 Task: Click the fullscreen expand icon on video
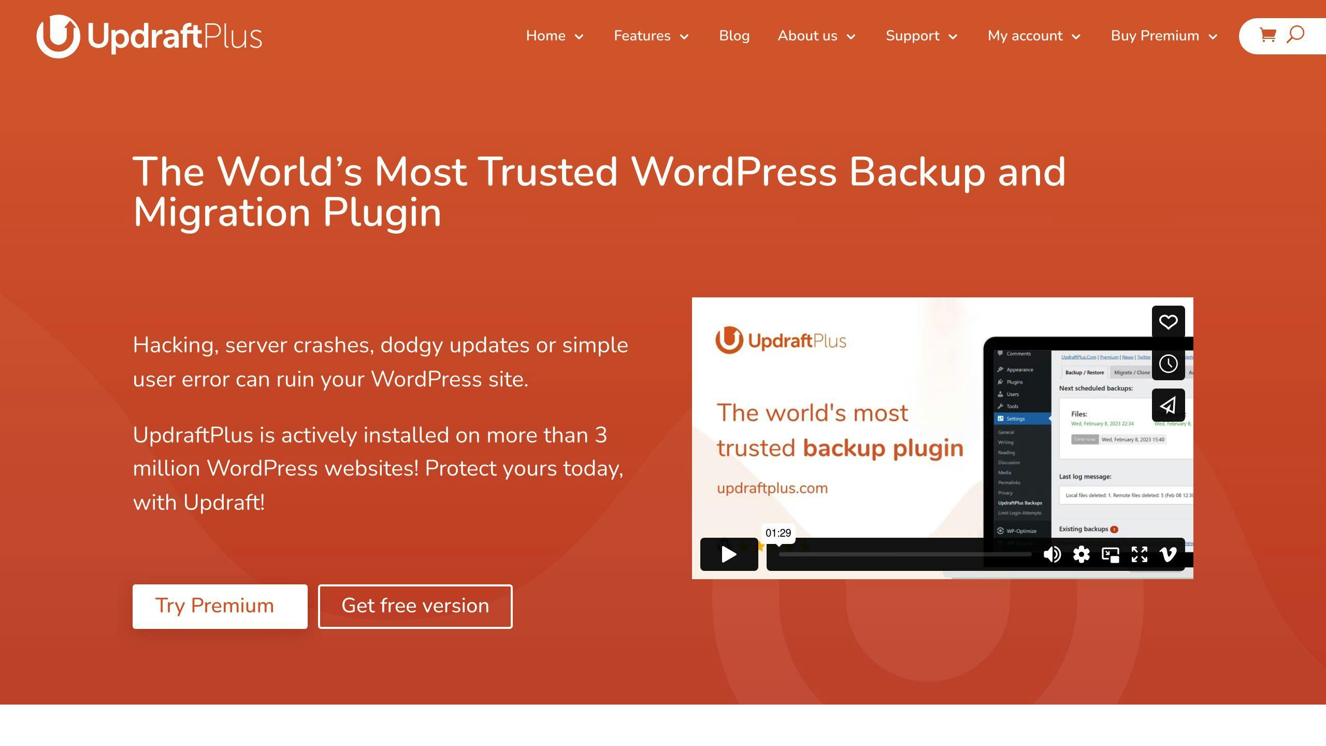click(x=1140, y=555)
